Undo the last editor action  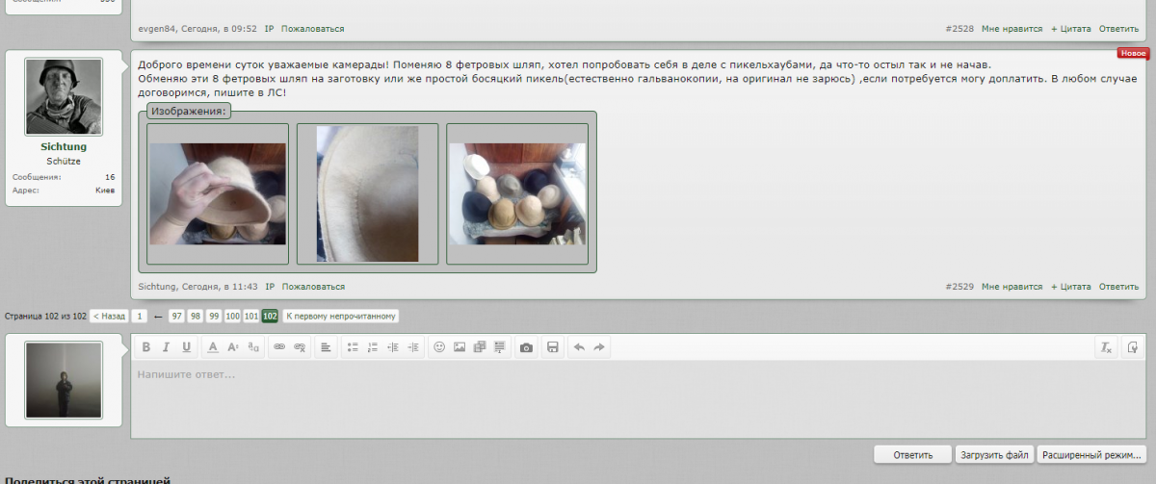tap(579, 347)
